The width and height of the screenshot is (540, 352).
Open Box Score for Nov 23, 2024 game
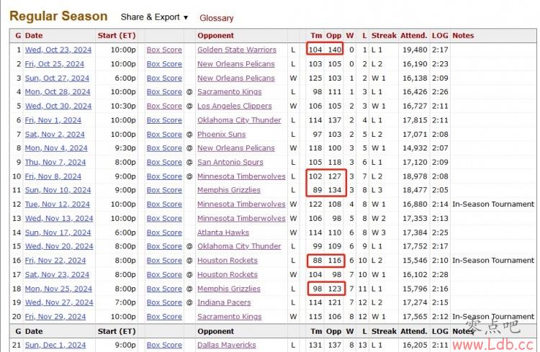click(x=164, y=274)
